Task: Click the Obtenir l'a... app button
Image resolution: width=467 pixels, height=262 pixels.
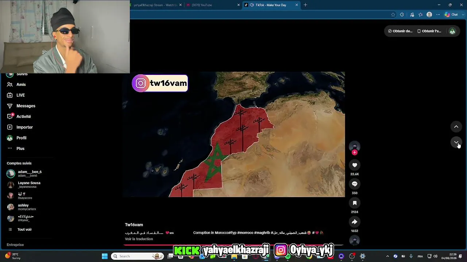Action: pyautogui.click(x=429, y=31)
